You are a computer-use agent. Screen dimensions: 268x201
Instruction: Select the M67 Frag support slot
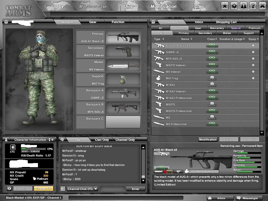click(x=123, y=80)
